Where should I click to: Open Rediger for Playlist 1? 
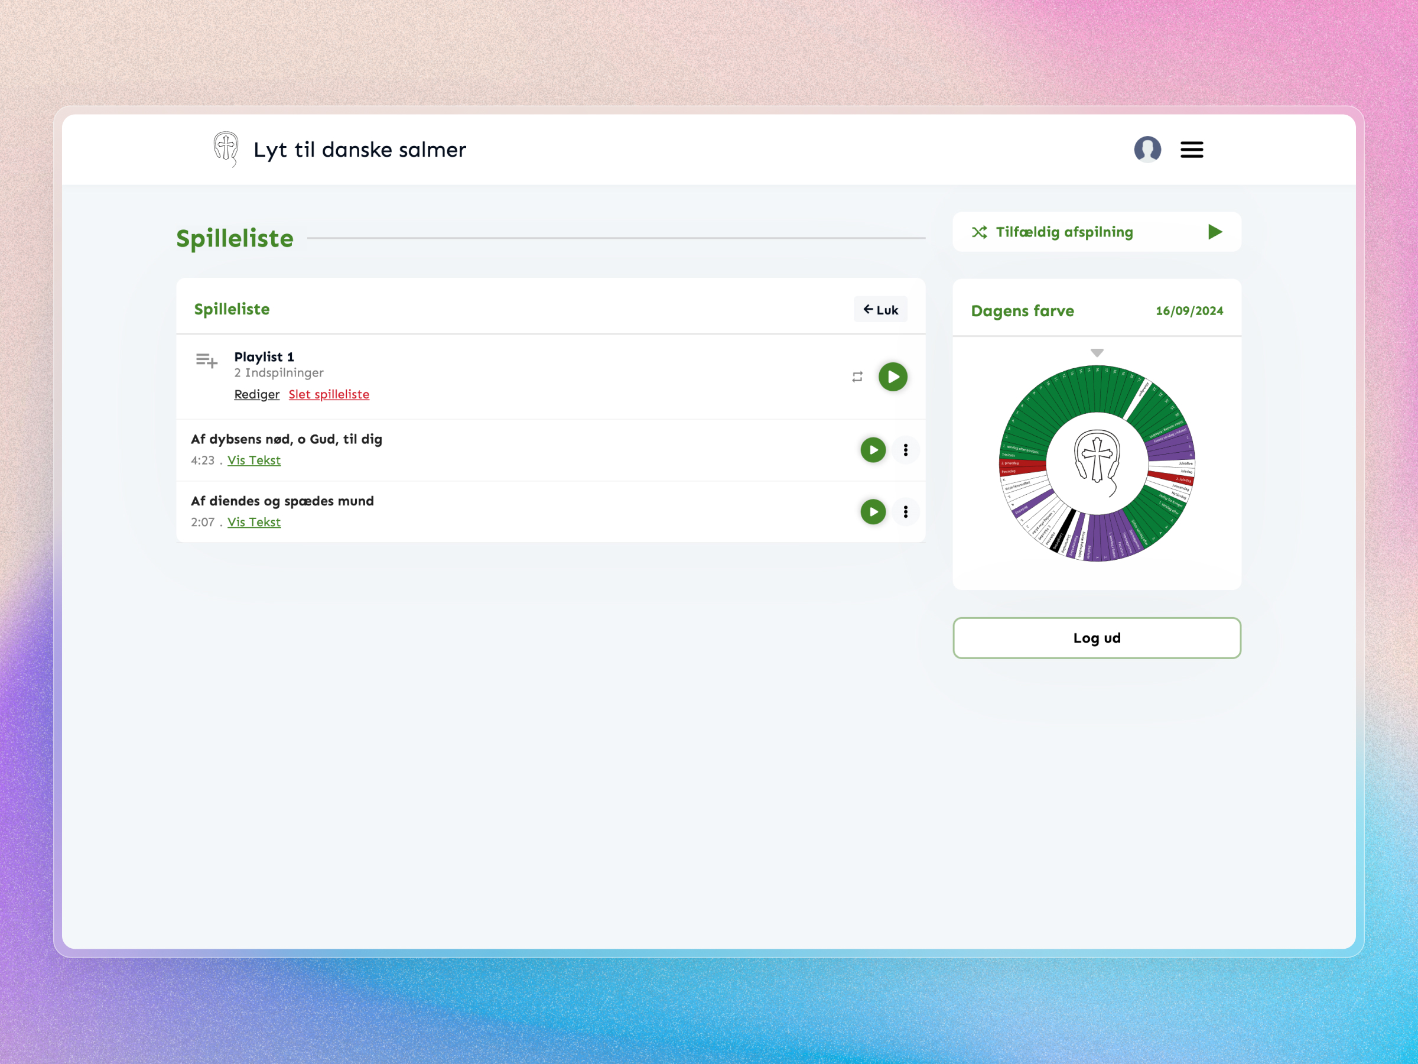coord(256,394)
